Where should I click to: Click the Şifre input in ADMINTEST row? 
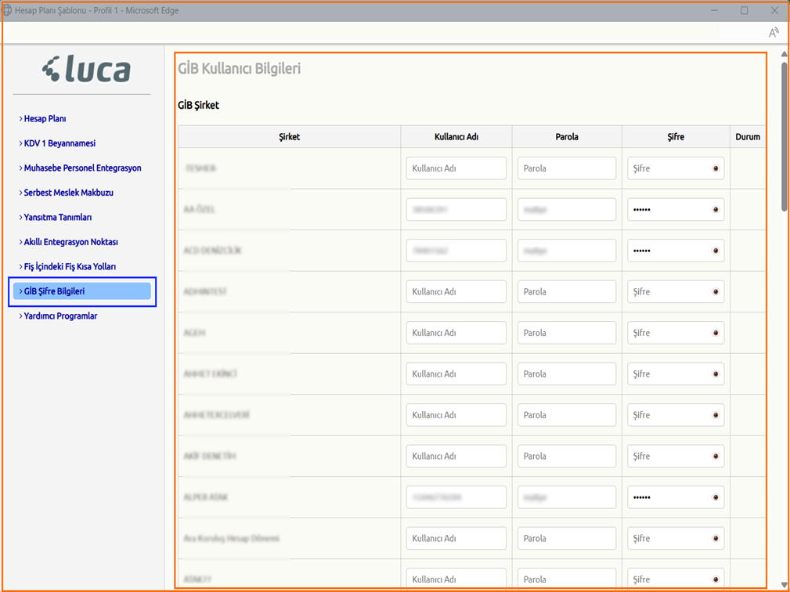(676, 292)
